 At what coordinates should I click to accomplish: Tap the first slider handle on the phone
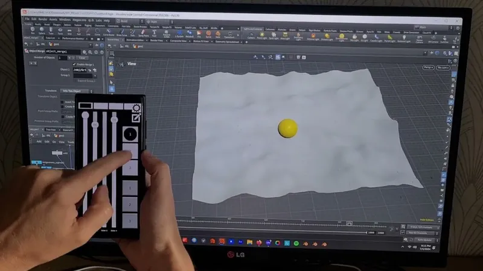pos(85,115)
